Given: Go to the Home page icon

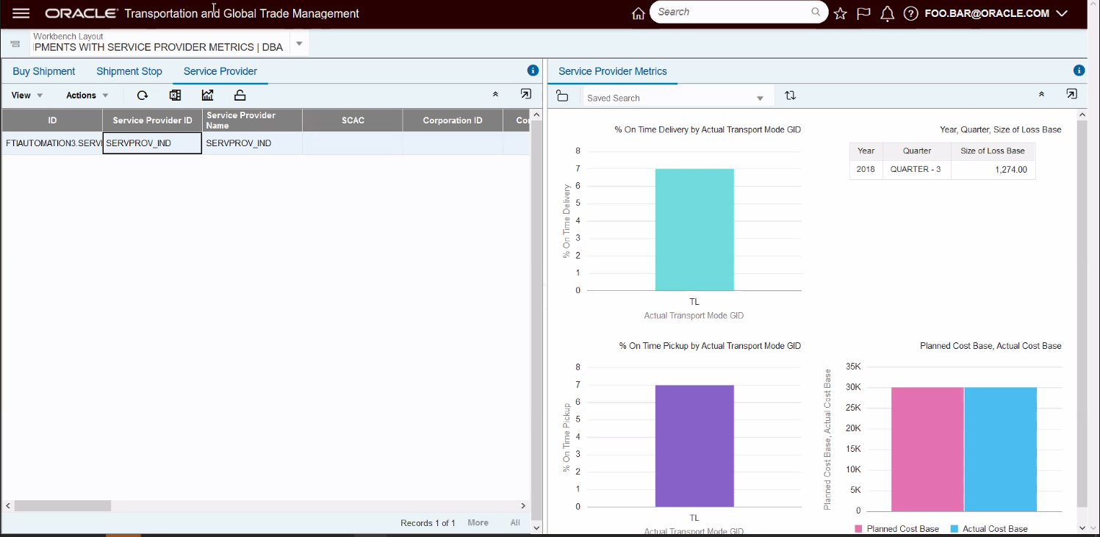Looking at the screenshot, I should click(639, 13).
